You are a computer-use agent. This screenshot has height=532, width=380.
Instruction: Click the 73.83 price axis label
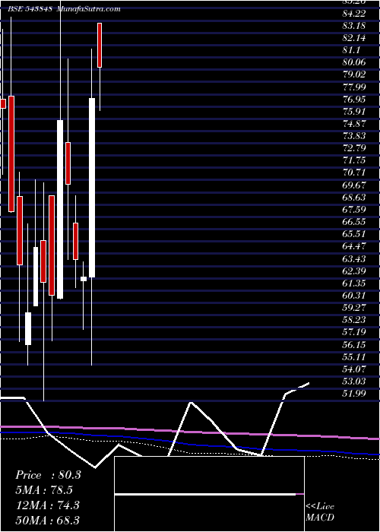(355, 136)
